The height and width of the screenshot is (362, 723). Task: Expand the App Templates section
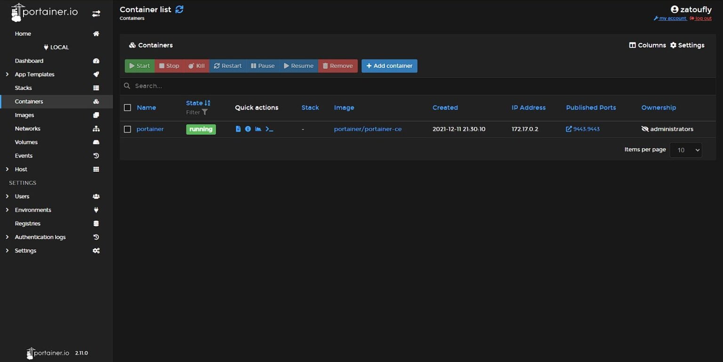click(34, 74)
